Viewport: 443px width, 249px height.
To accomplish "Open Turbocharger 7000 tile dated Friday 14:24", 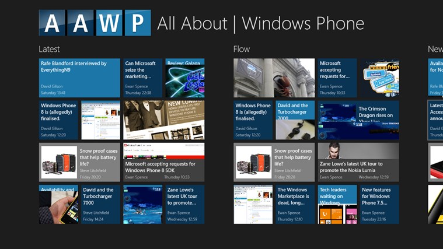I will click(x=100, y=205).
